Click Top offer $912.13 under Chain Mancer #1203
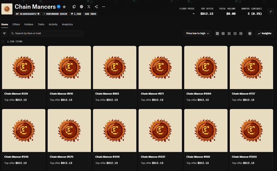Viewport: 277px width, 171px height. click(243, 163)
